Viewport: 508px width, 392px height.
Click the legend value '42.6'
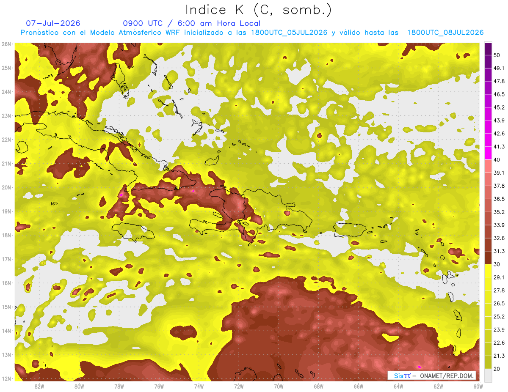[499, 134]
